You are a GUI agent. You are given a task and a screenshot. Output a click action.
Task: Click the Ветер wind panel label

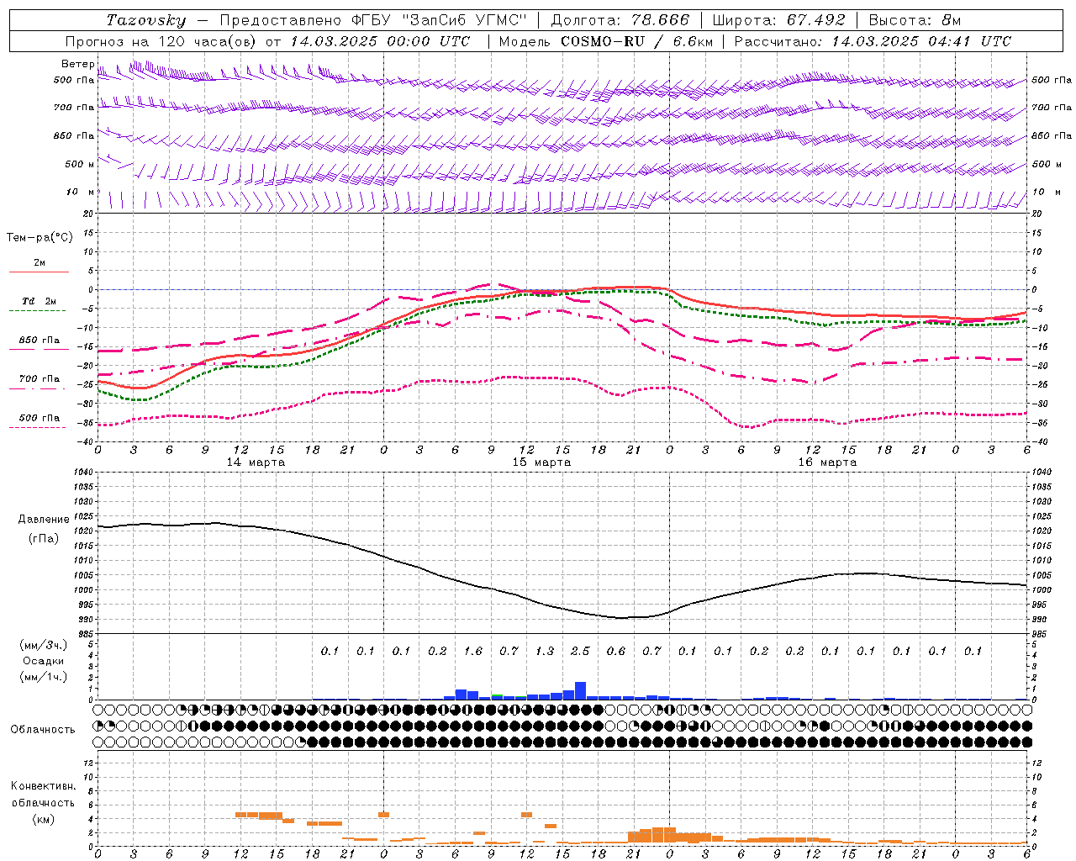click(77, 64)
